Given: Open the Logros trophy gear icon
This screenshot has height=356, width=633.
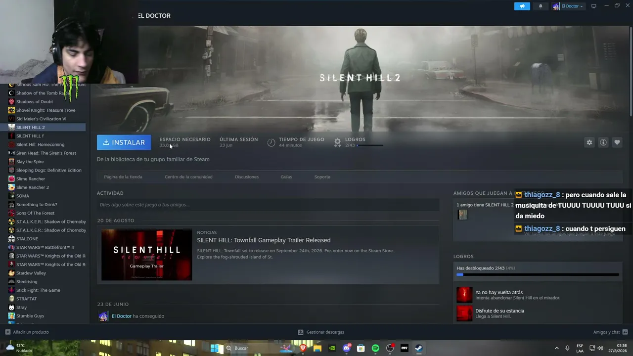Looking at the screenshot, I should tap(337, 142).
